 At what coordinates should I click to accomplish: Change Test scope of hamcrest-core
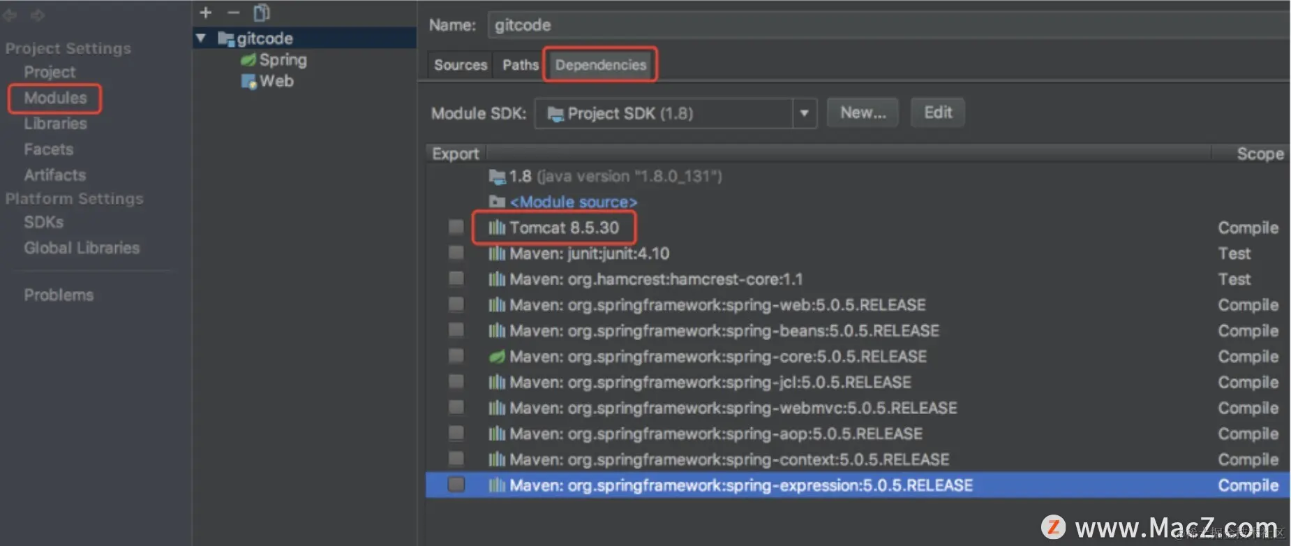pos(1234,279)
